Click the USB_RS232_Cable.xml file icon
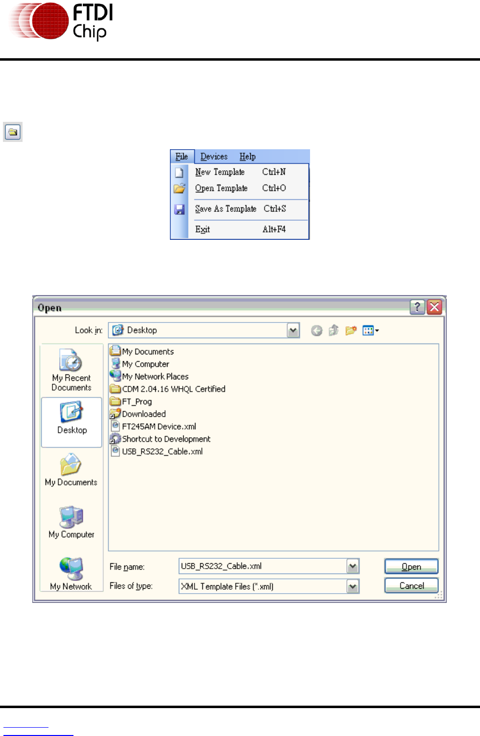This screenshot has width=480, height=736. [115, 451]
